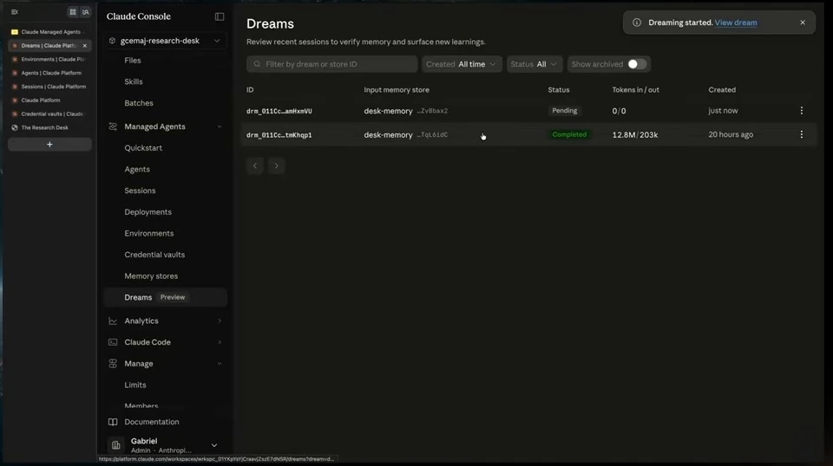Open Quickstart under Managed Agents
Screen dimensions: 833x466
143,148
